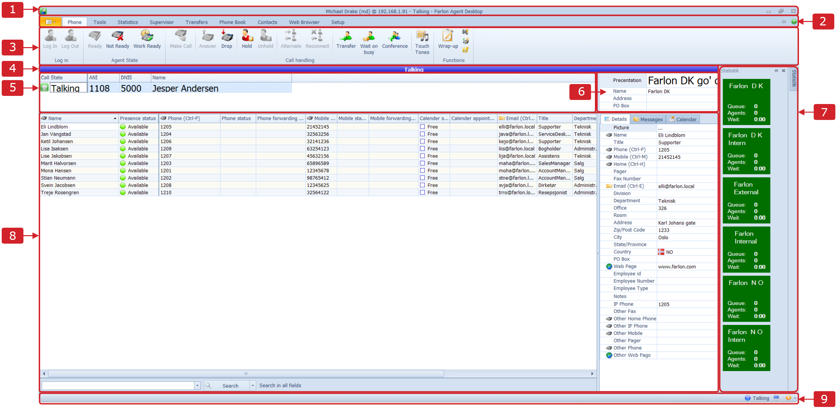
Task: Drop the current call
Action: tap(226, 37)
